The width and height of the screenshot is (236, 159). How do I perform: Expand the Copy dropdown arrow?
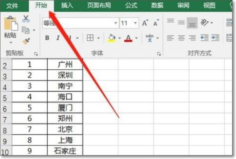coord(34,30)
